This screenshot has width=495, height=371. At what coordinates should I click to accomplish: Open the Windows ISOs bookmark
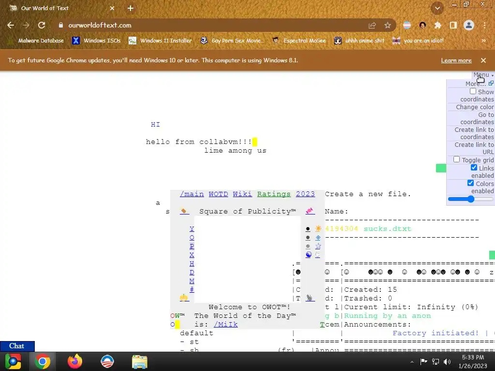click(x=96, y=41)
